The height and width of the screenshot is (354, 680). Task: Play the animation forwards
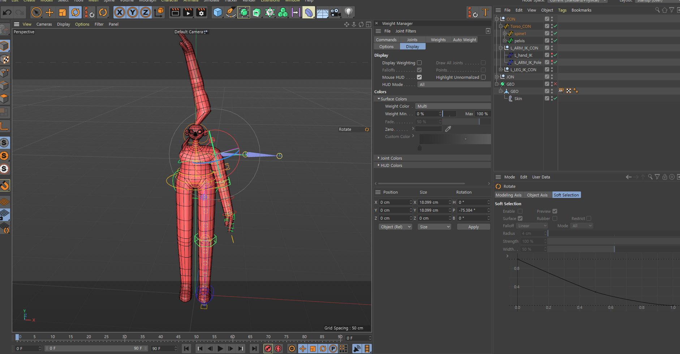coord(220,349)
